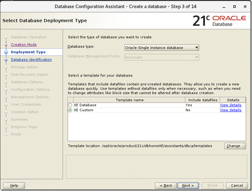Screen dimensions: 252x191
Task: Click Change to set template location
Action: [x=235, y=146]
